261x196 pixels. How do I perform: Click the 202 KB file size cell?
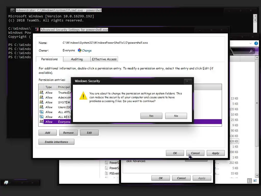[x=234, y=163]
